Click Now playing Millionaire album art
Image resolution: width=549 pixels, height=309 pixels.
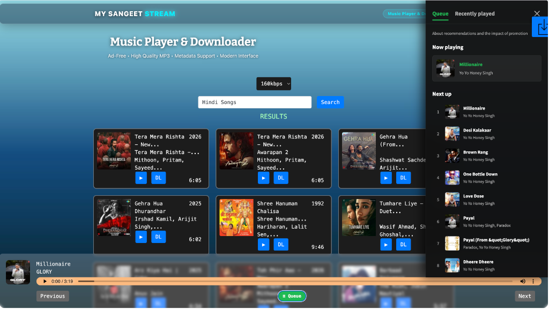point(446,68)
